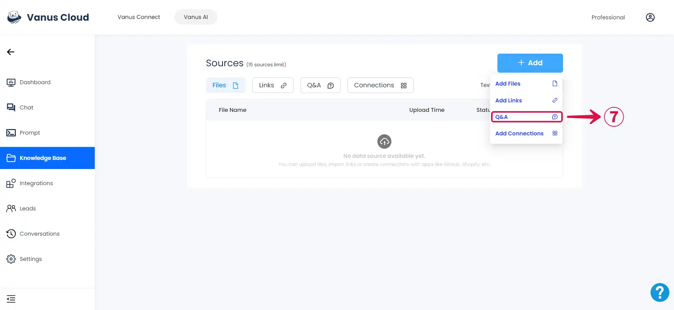
Task: Open Leads in the sidebar
Action: tap(47, 209)
